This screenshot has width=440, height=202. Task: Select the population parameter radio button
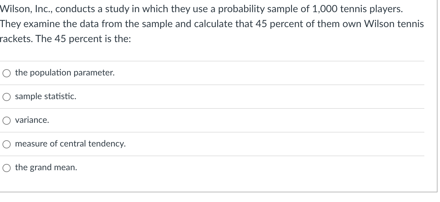(x=6, y=73)
